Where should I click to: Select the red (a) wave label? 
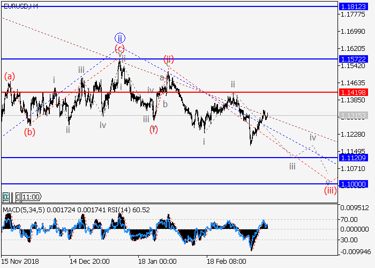[10, 77]
